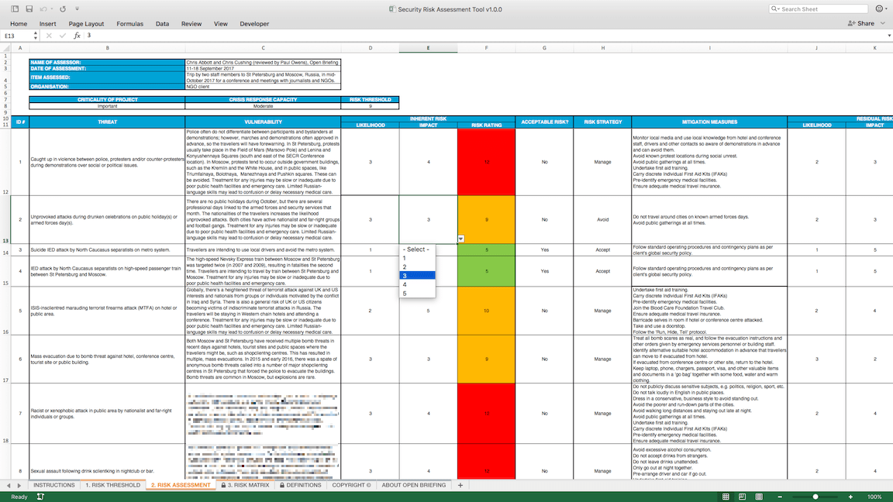
Task: Add a new sheet with the plus button
Action: pos(460,484)
